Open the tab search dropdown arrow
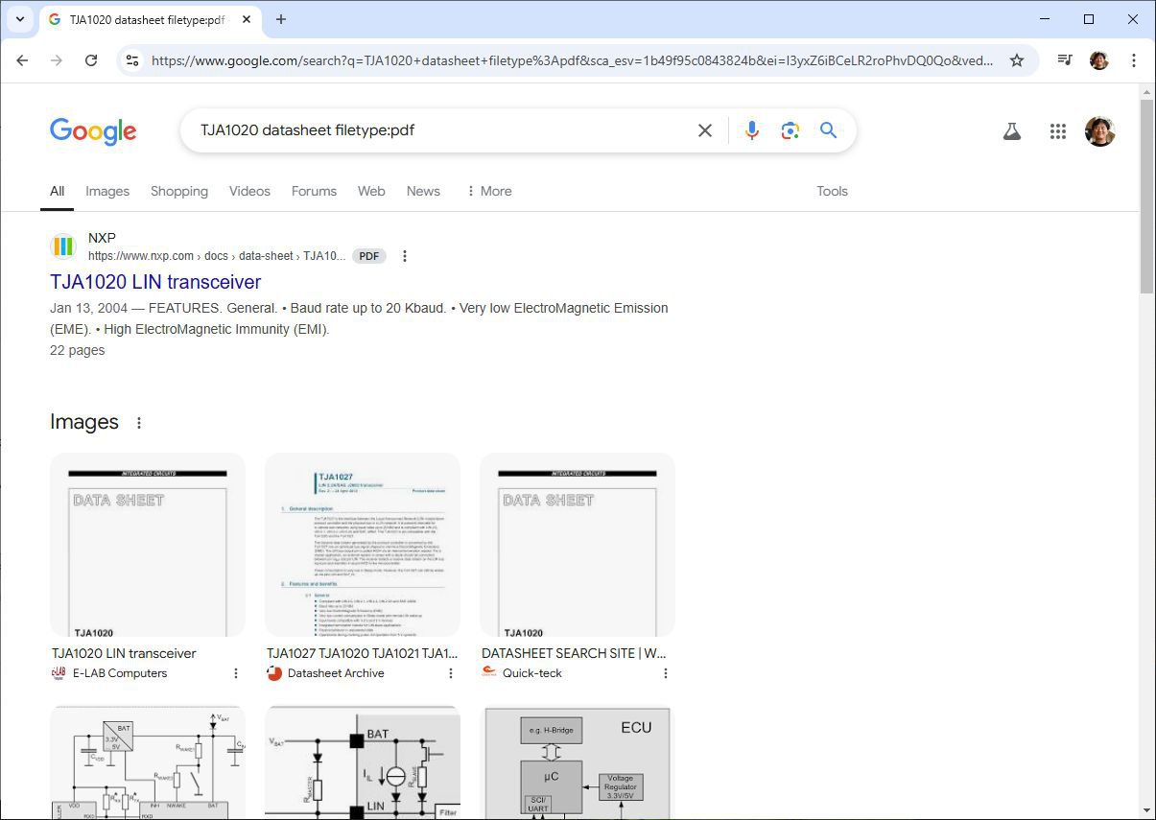This screenshot has height=820, width=1156. point(19,19)
